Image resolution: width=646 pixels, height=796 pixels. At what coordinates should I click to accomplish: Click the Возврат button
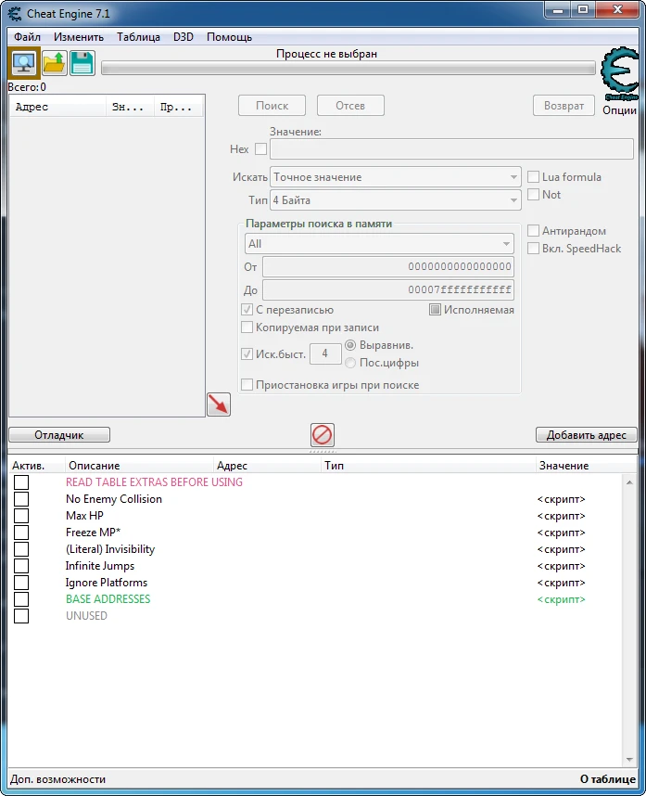(x=564, y=106)
